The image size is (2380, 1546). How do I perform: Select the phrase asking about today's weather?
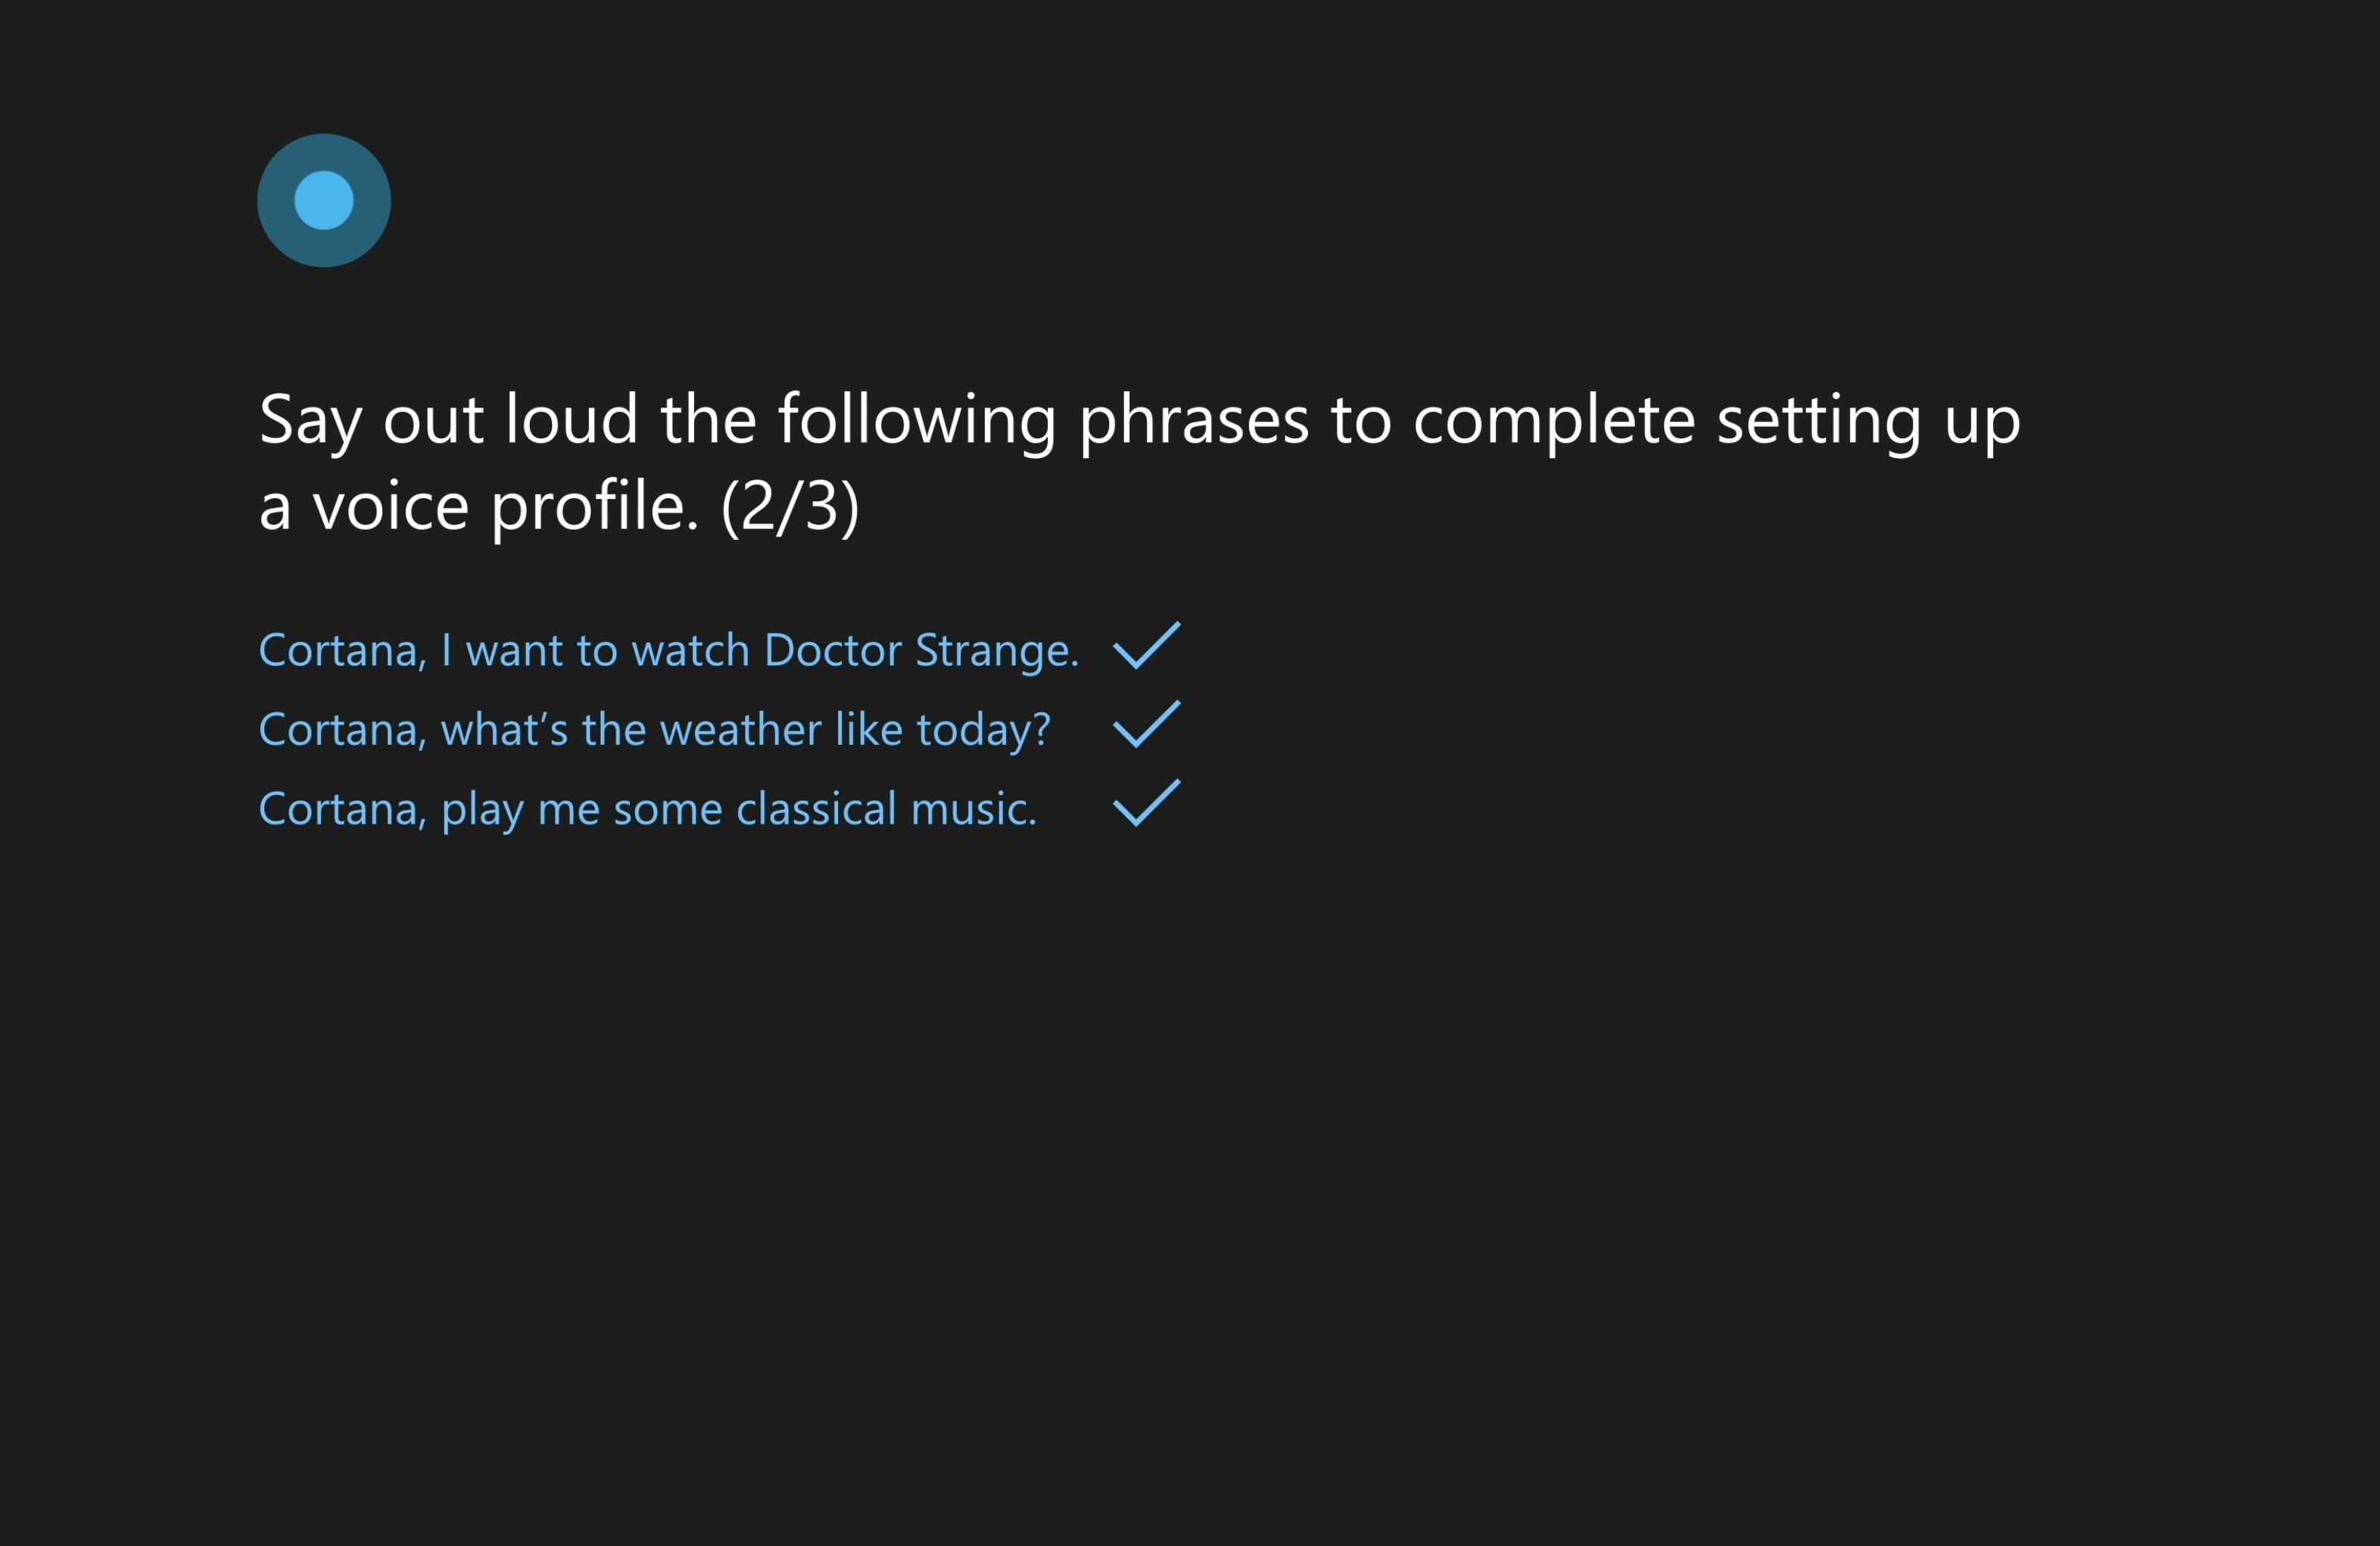coord(654,730)
